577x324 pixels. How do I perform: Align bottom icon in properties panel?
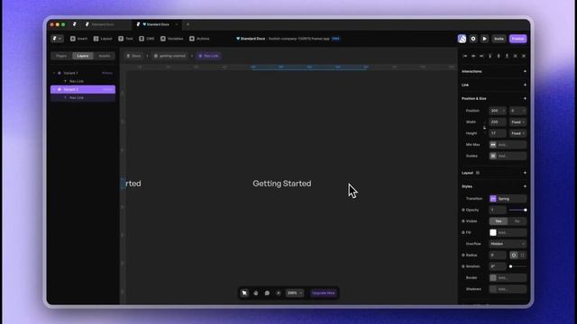click(507, 56)
